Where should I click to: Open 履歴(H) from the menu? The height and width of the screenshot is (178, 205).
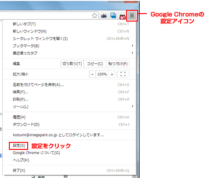pyautogui.click(x=69, y=117)
